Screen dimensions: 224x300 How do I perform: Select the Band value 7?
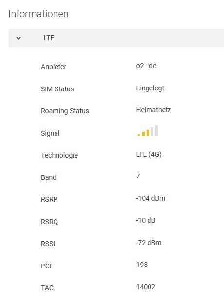[x=138, y=176]
